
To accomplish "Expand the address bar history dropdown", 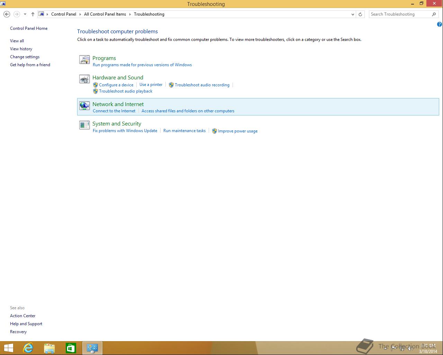I will pos(353,14).
